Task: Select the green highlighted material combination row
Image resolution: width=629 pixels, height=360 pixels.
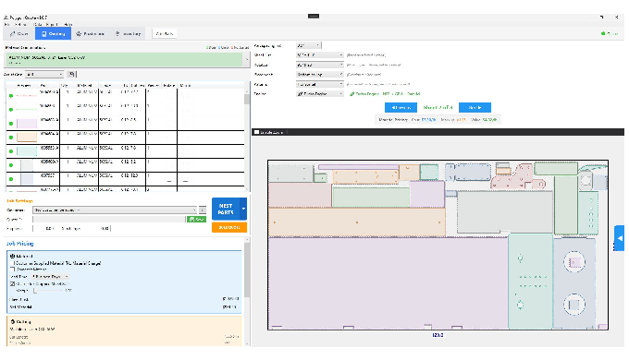Action: [x=124, y=60]
